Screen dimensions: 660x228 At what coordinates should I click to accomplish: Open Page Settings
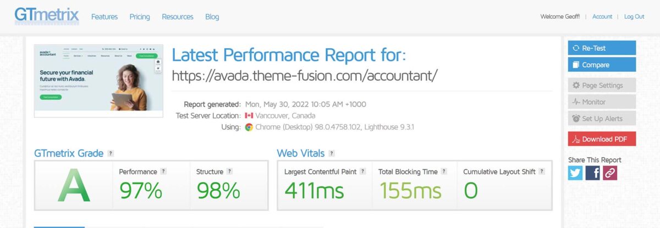(x=602, y=86)
